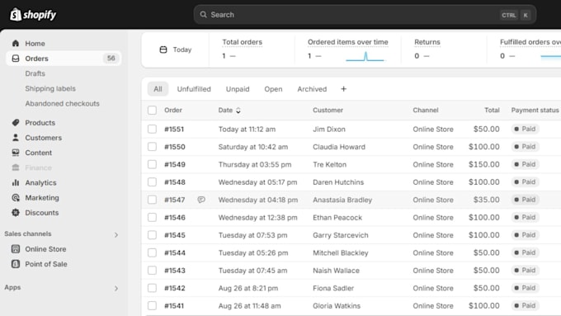Open Shipping labels in sidebar
561x316 pixels.
coord(50,88)
